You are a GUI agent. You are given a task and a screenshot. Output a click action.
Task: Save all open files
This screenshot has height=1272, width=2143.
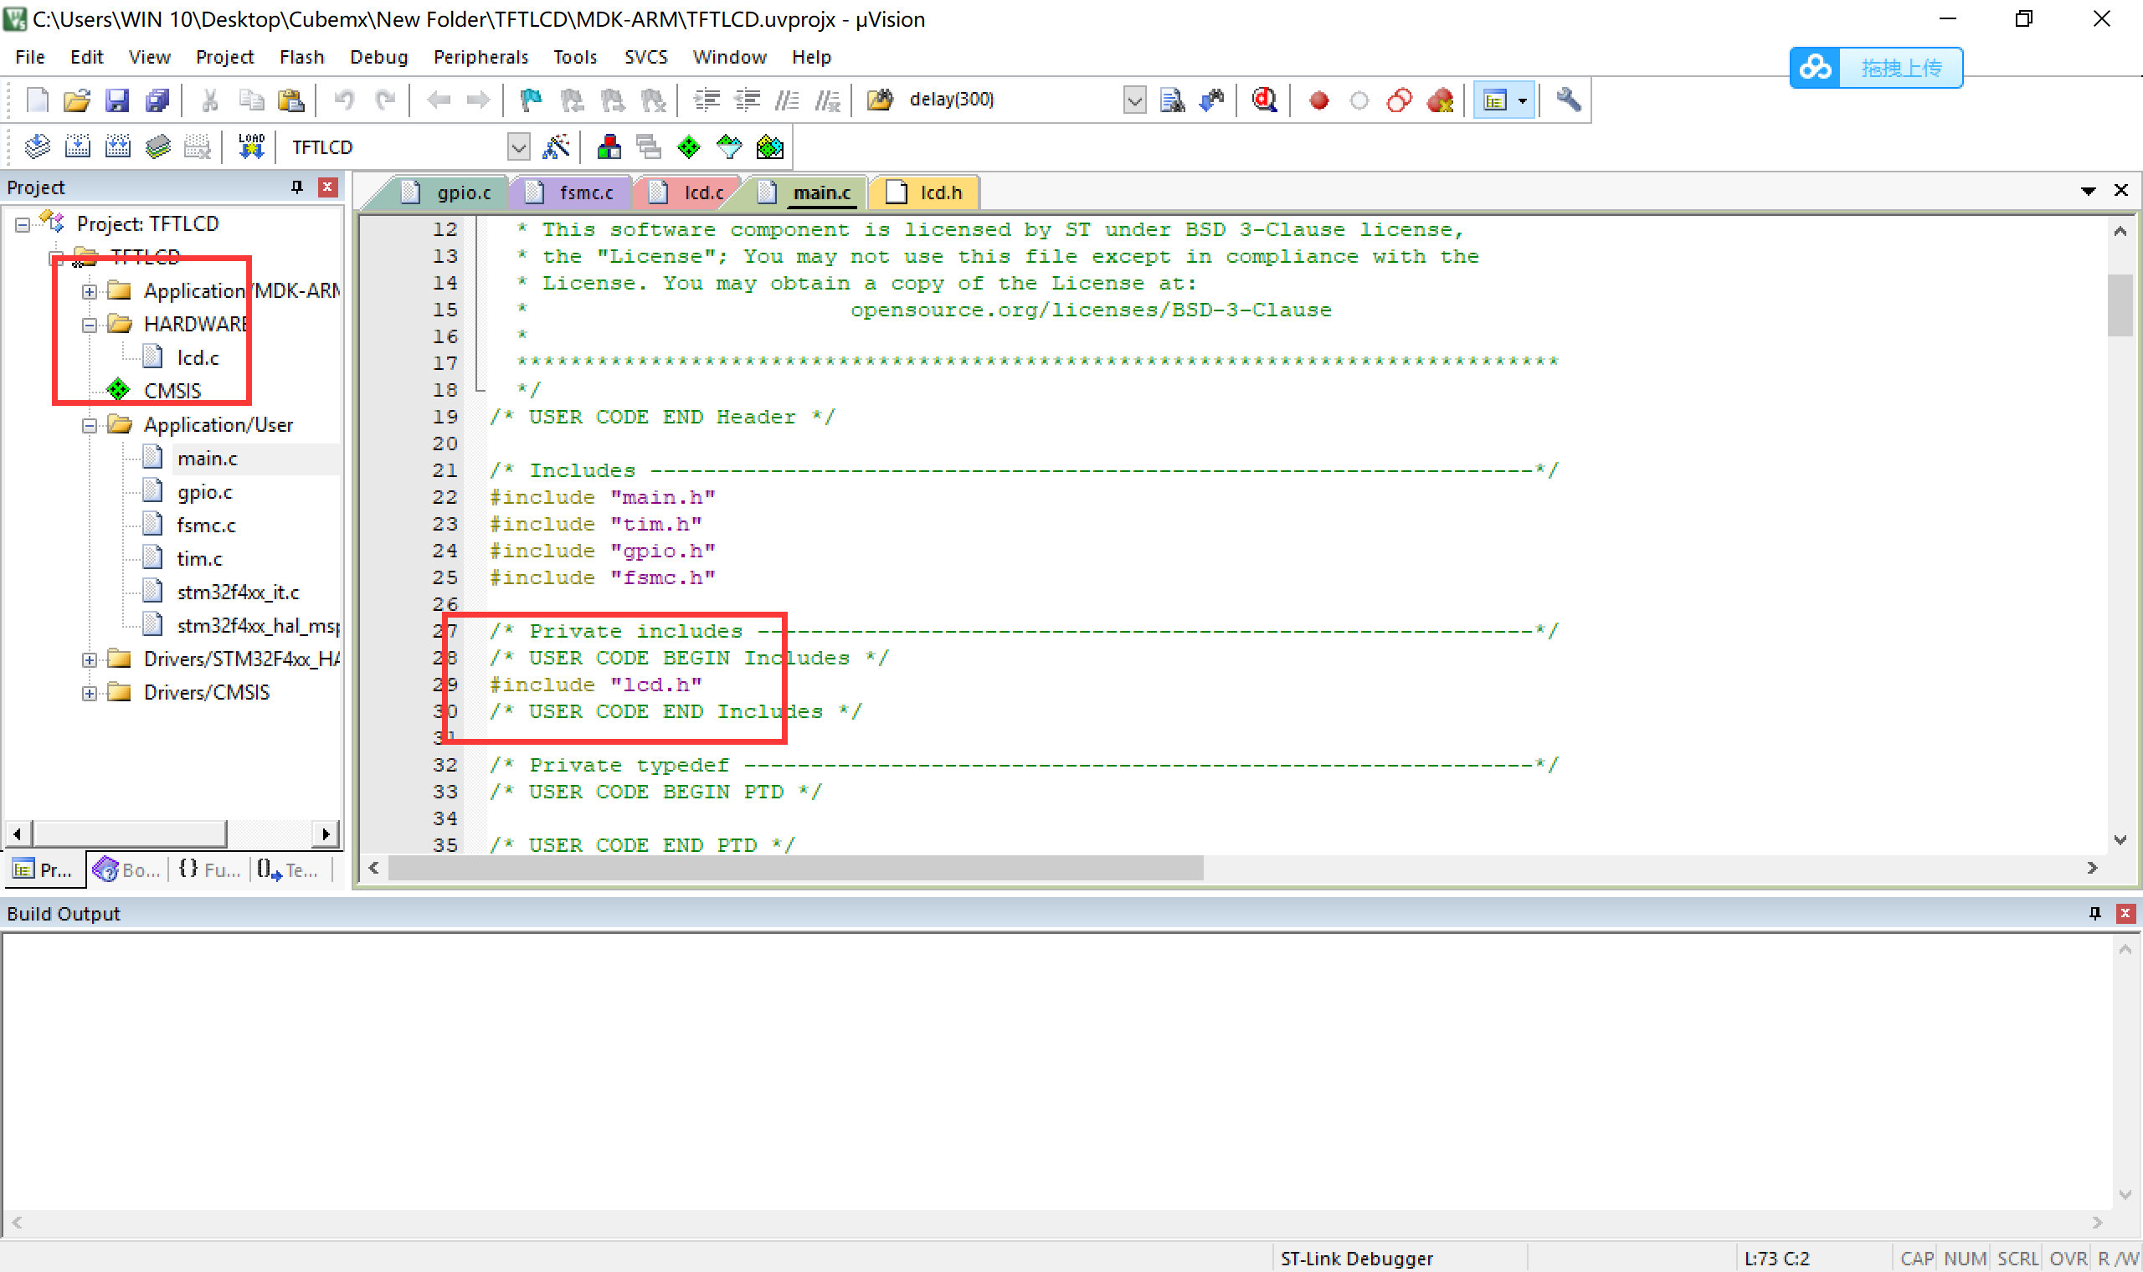click(157, 100)
